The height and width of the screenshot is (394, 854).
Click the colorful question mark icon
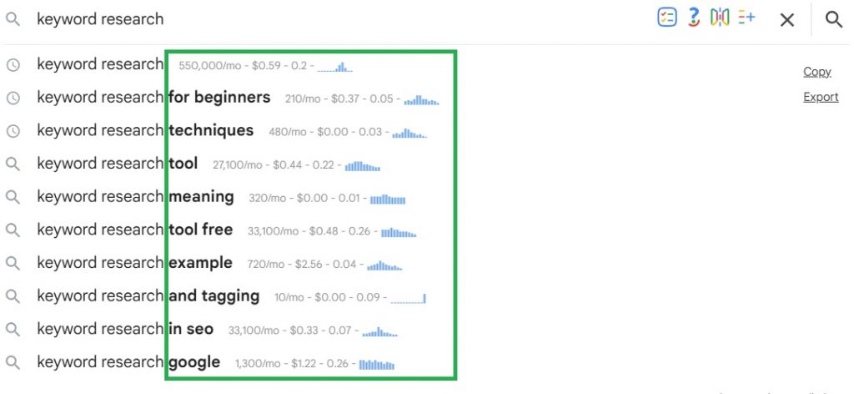(693, 18)
